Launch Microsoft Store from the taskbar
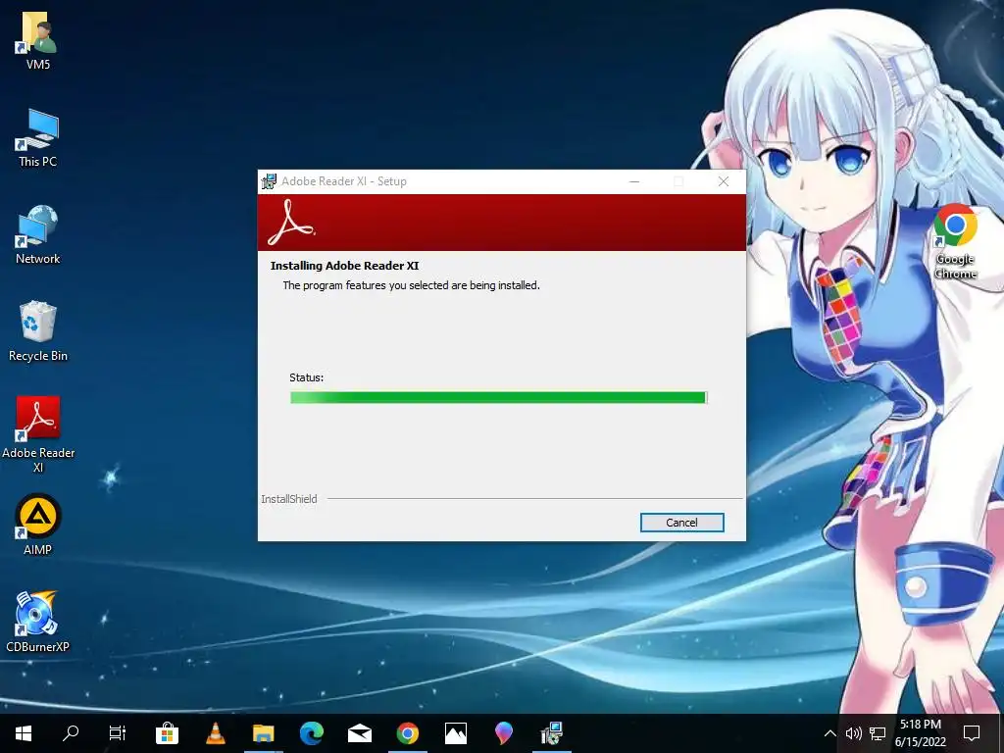The width and height of the screenshot is (1004, 753). [x=167, y=733]
